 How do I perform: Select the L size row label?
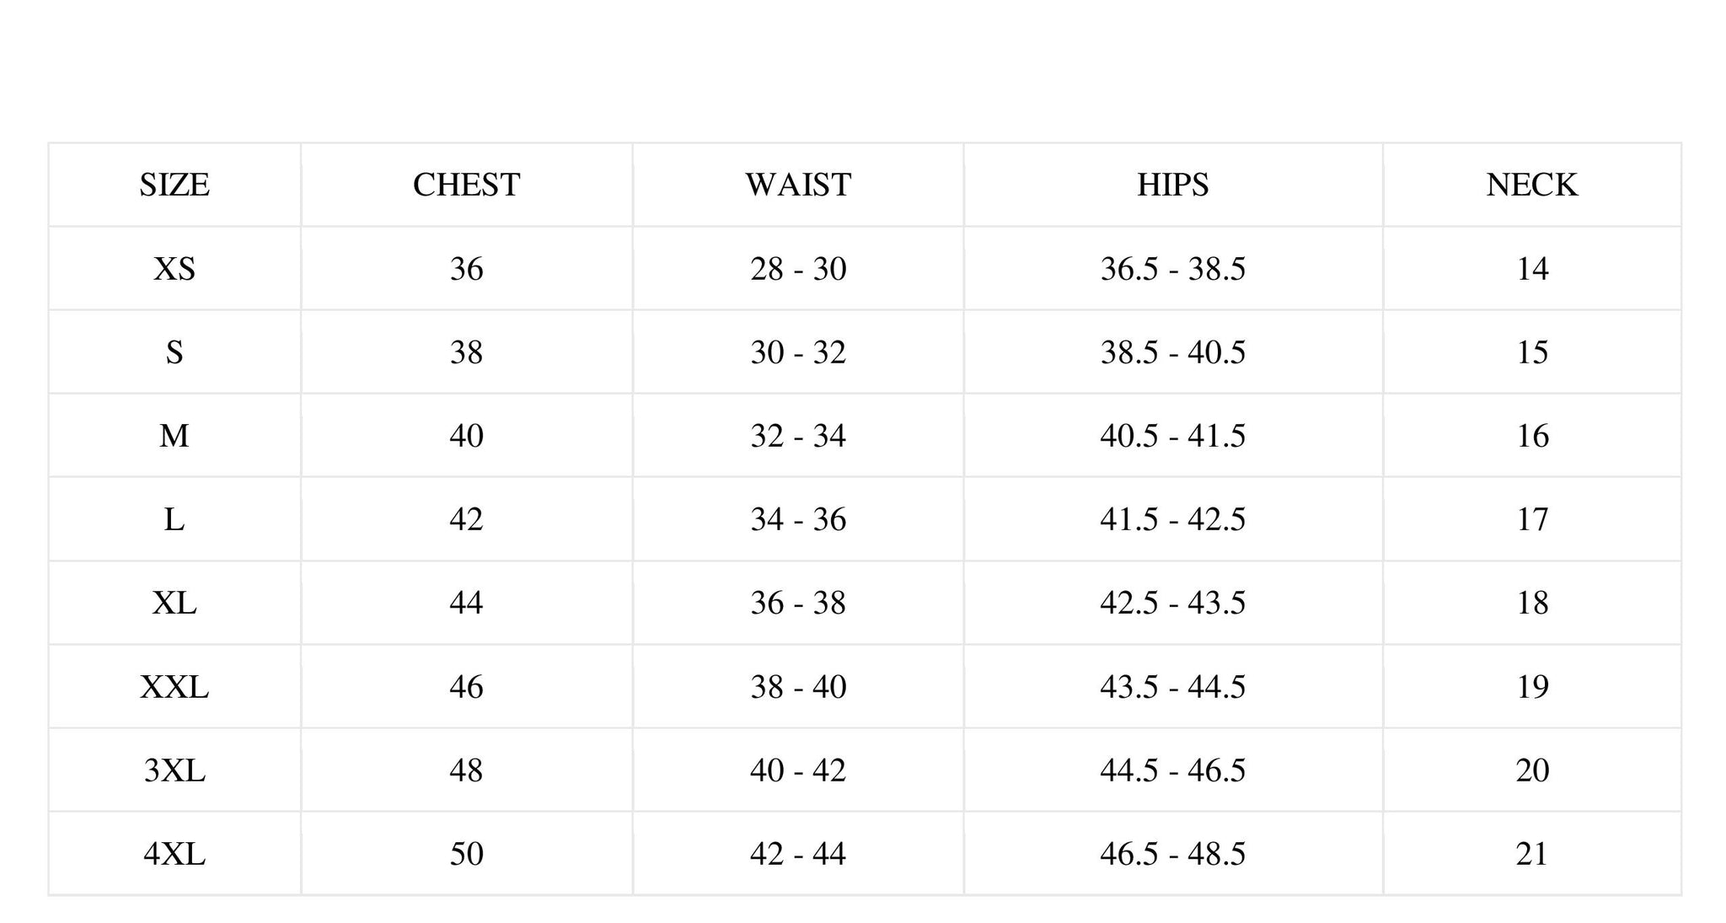174,518
